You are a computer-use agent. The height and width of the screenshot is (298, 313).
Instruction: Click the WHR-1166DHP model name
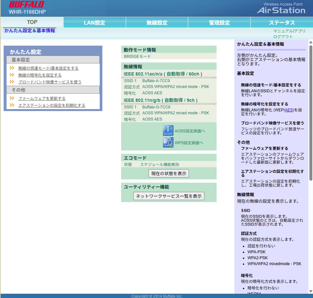coord(27,12)
